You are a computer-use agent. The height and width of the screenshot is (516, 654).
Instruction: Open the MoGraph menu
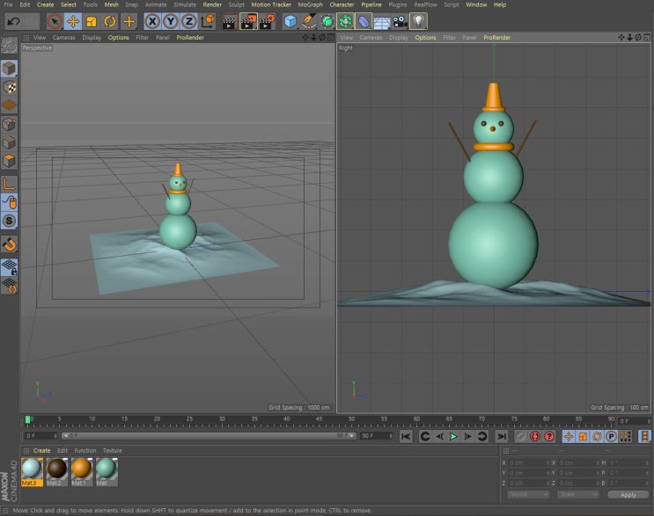click(x=311, y=4)
